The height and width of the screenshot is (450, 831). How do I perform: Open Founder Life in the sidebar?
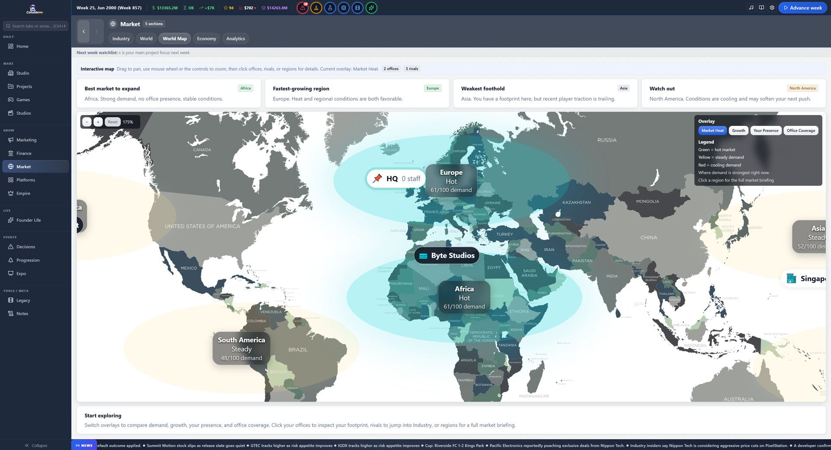[x=35, y=220]
